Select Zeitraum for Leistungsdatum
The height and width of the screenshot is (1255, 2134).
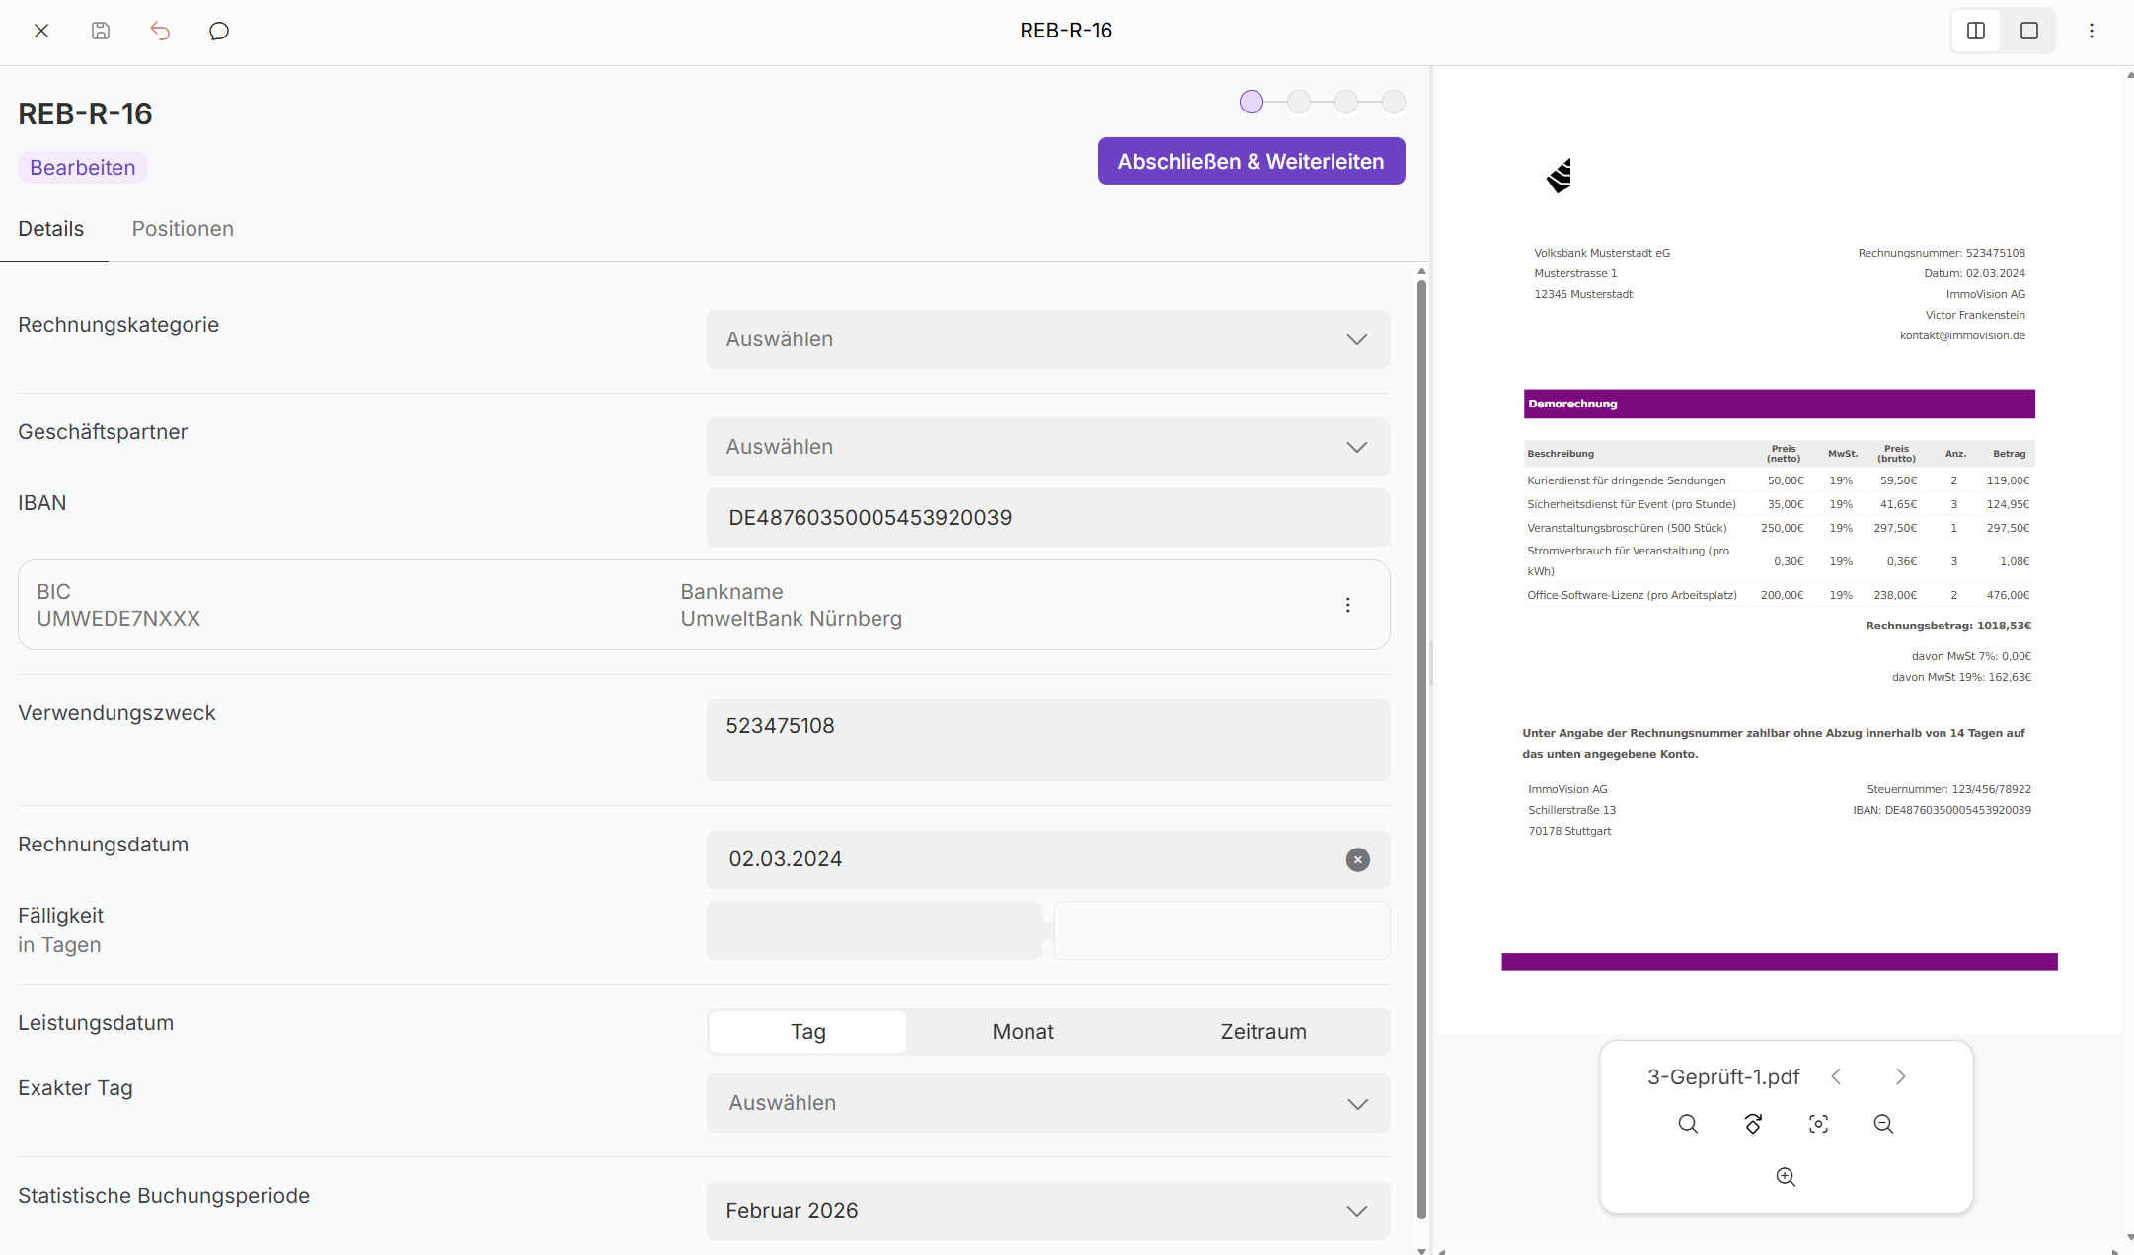1262,1032
